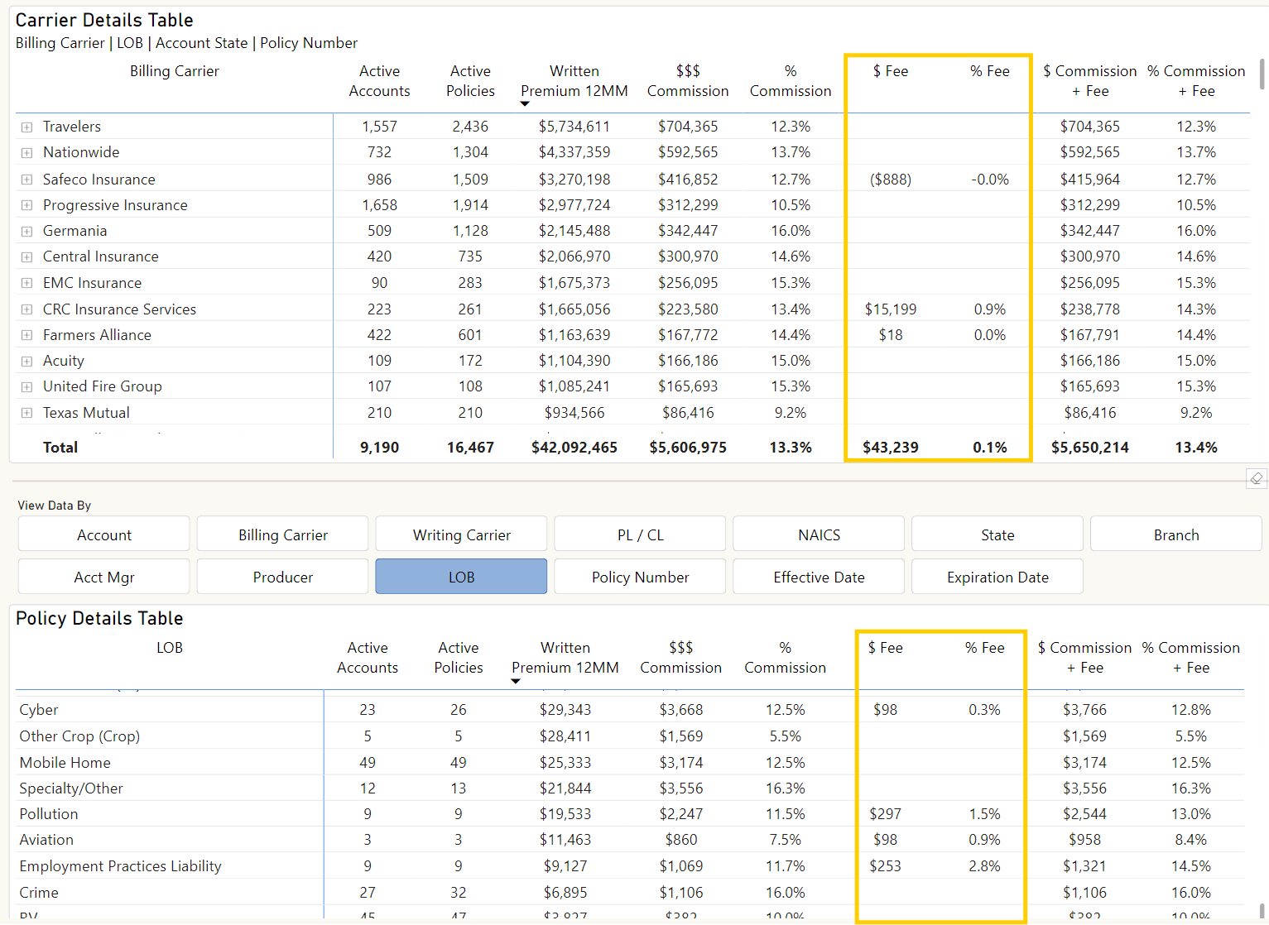
Task: View data by Producer
Action: (x=282, y=577)
